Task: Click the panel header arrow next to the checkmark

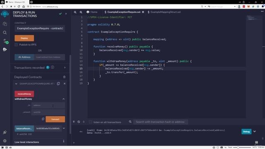Action: pos(66,14)
